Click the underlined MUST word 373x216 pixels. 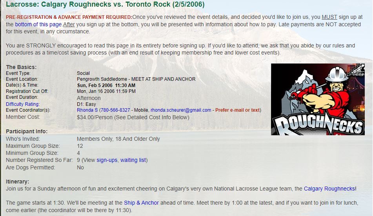329,17
